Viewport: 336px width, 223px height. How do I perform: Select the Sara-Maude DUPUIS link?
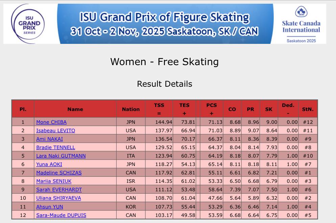[x=61, y=215]
